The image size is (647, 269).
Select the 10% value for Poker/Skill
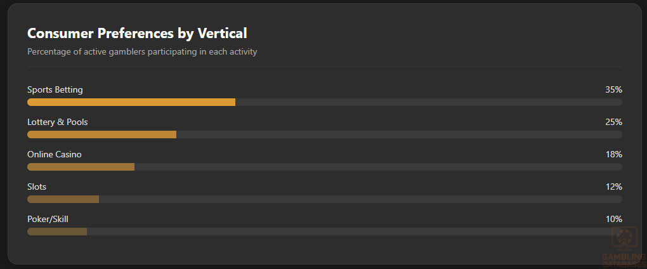click(x=613, y=219)
